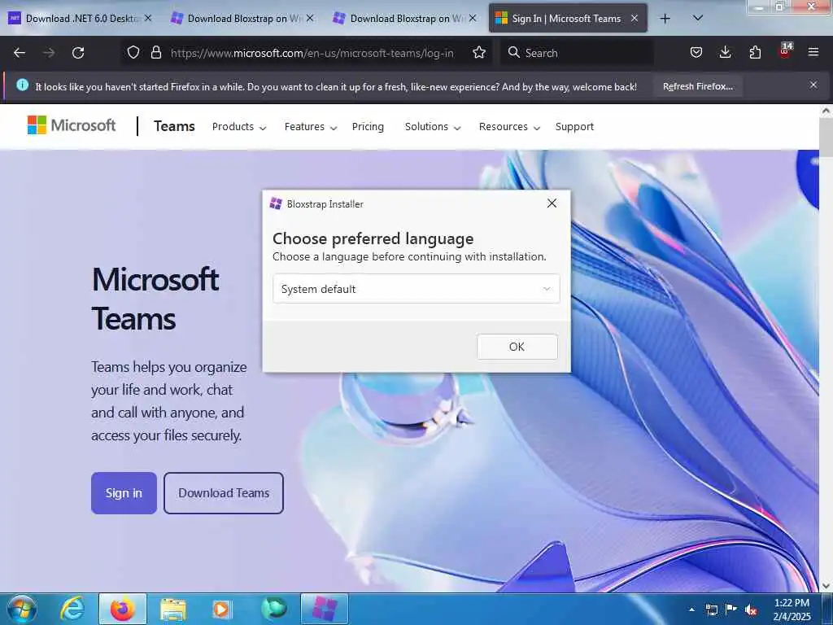Click the muted volume tray icon

pos(751,610)
